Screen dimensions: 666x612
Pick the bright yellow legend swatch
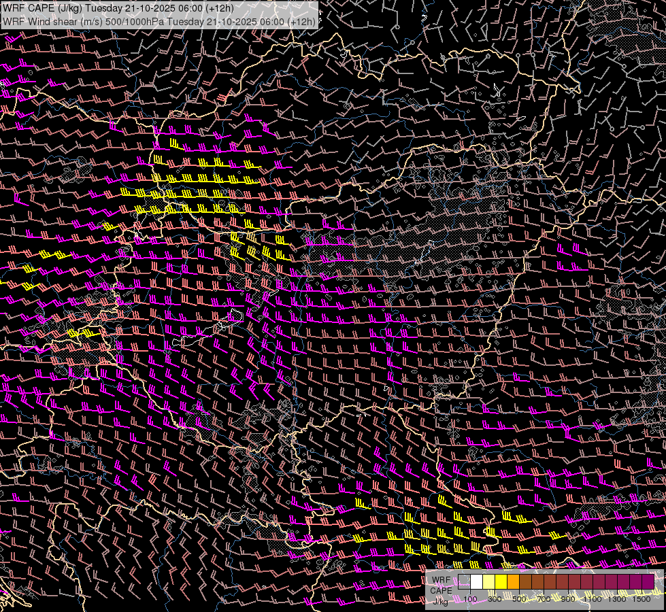501,582
